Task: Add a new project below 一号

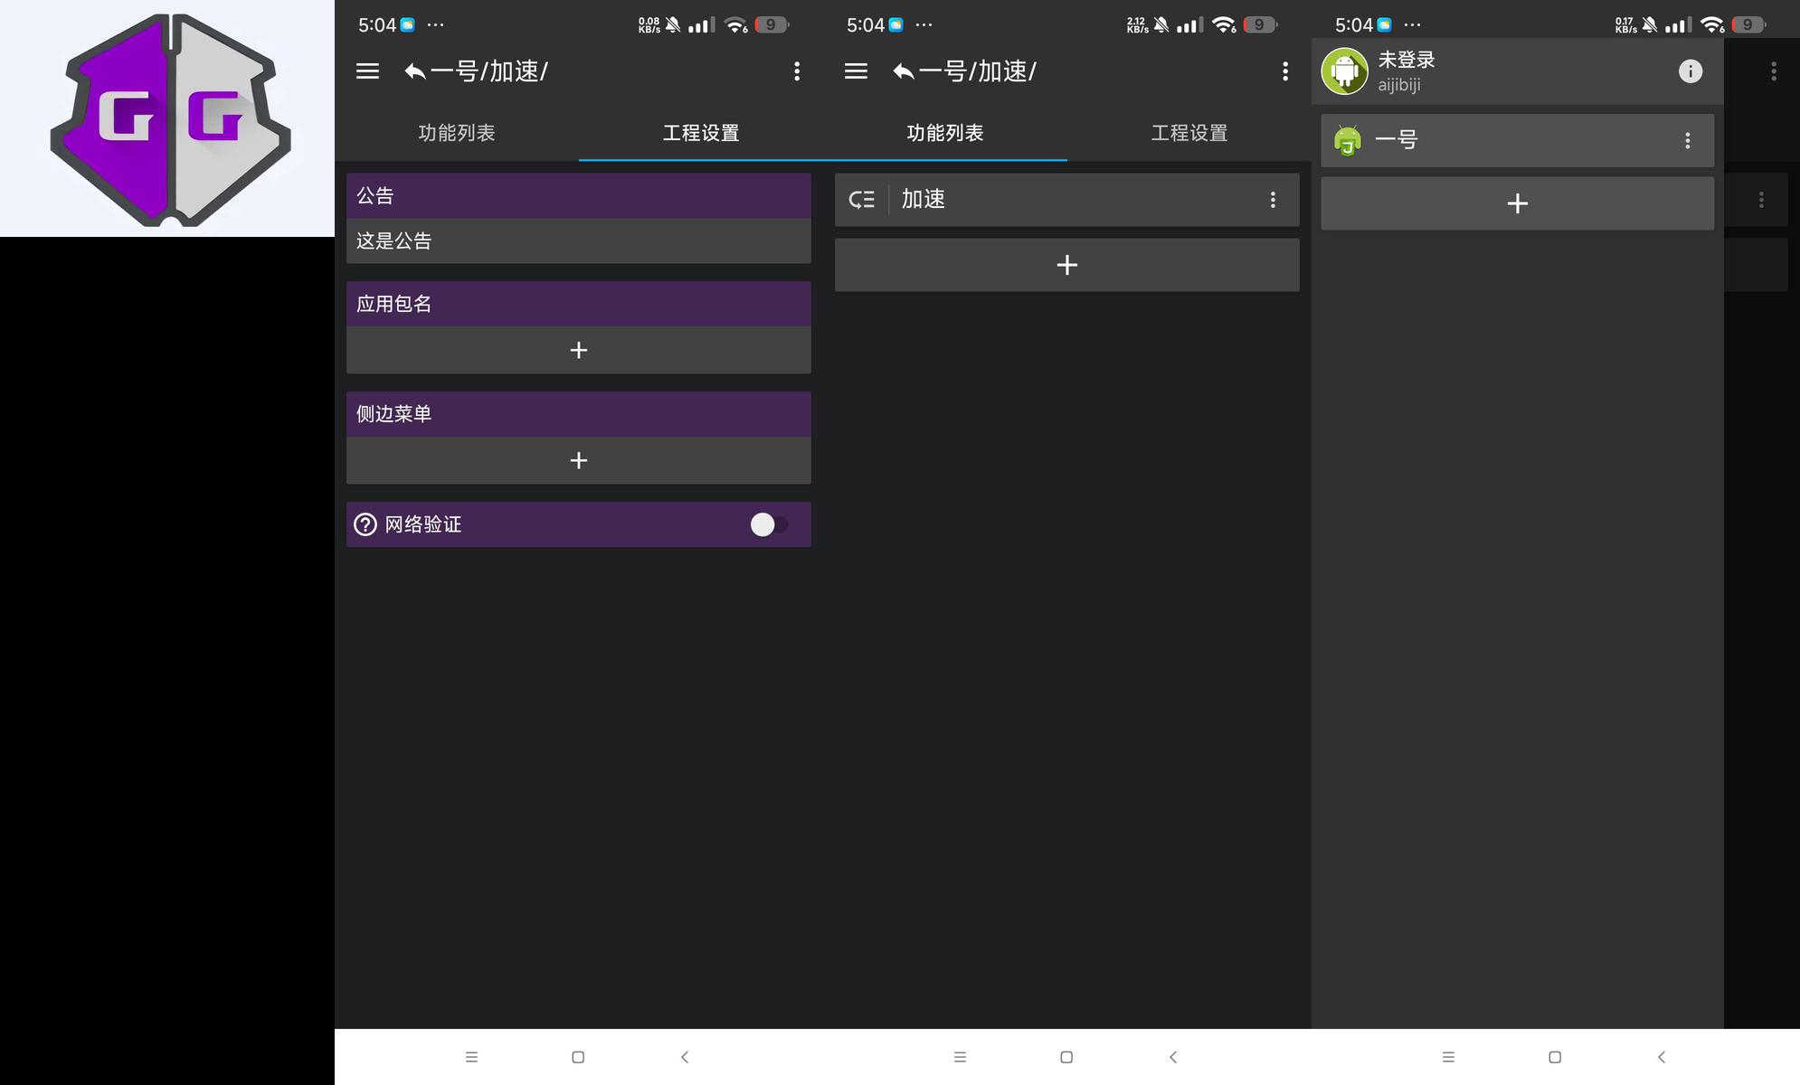Action: click(1518, 203)
